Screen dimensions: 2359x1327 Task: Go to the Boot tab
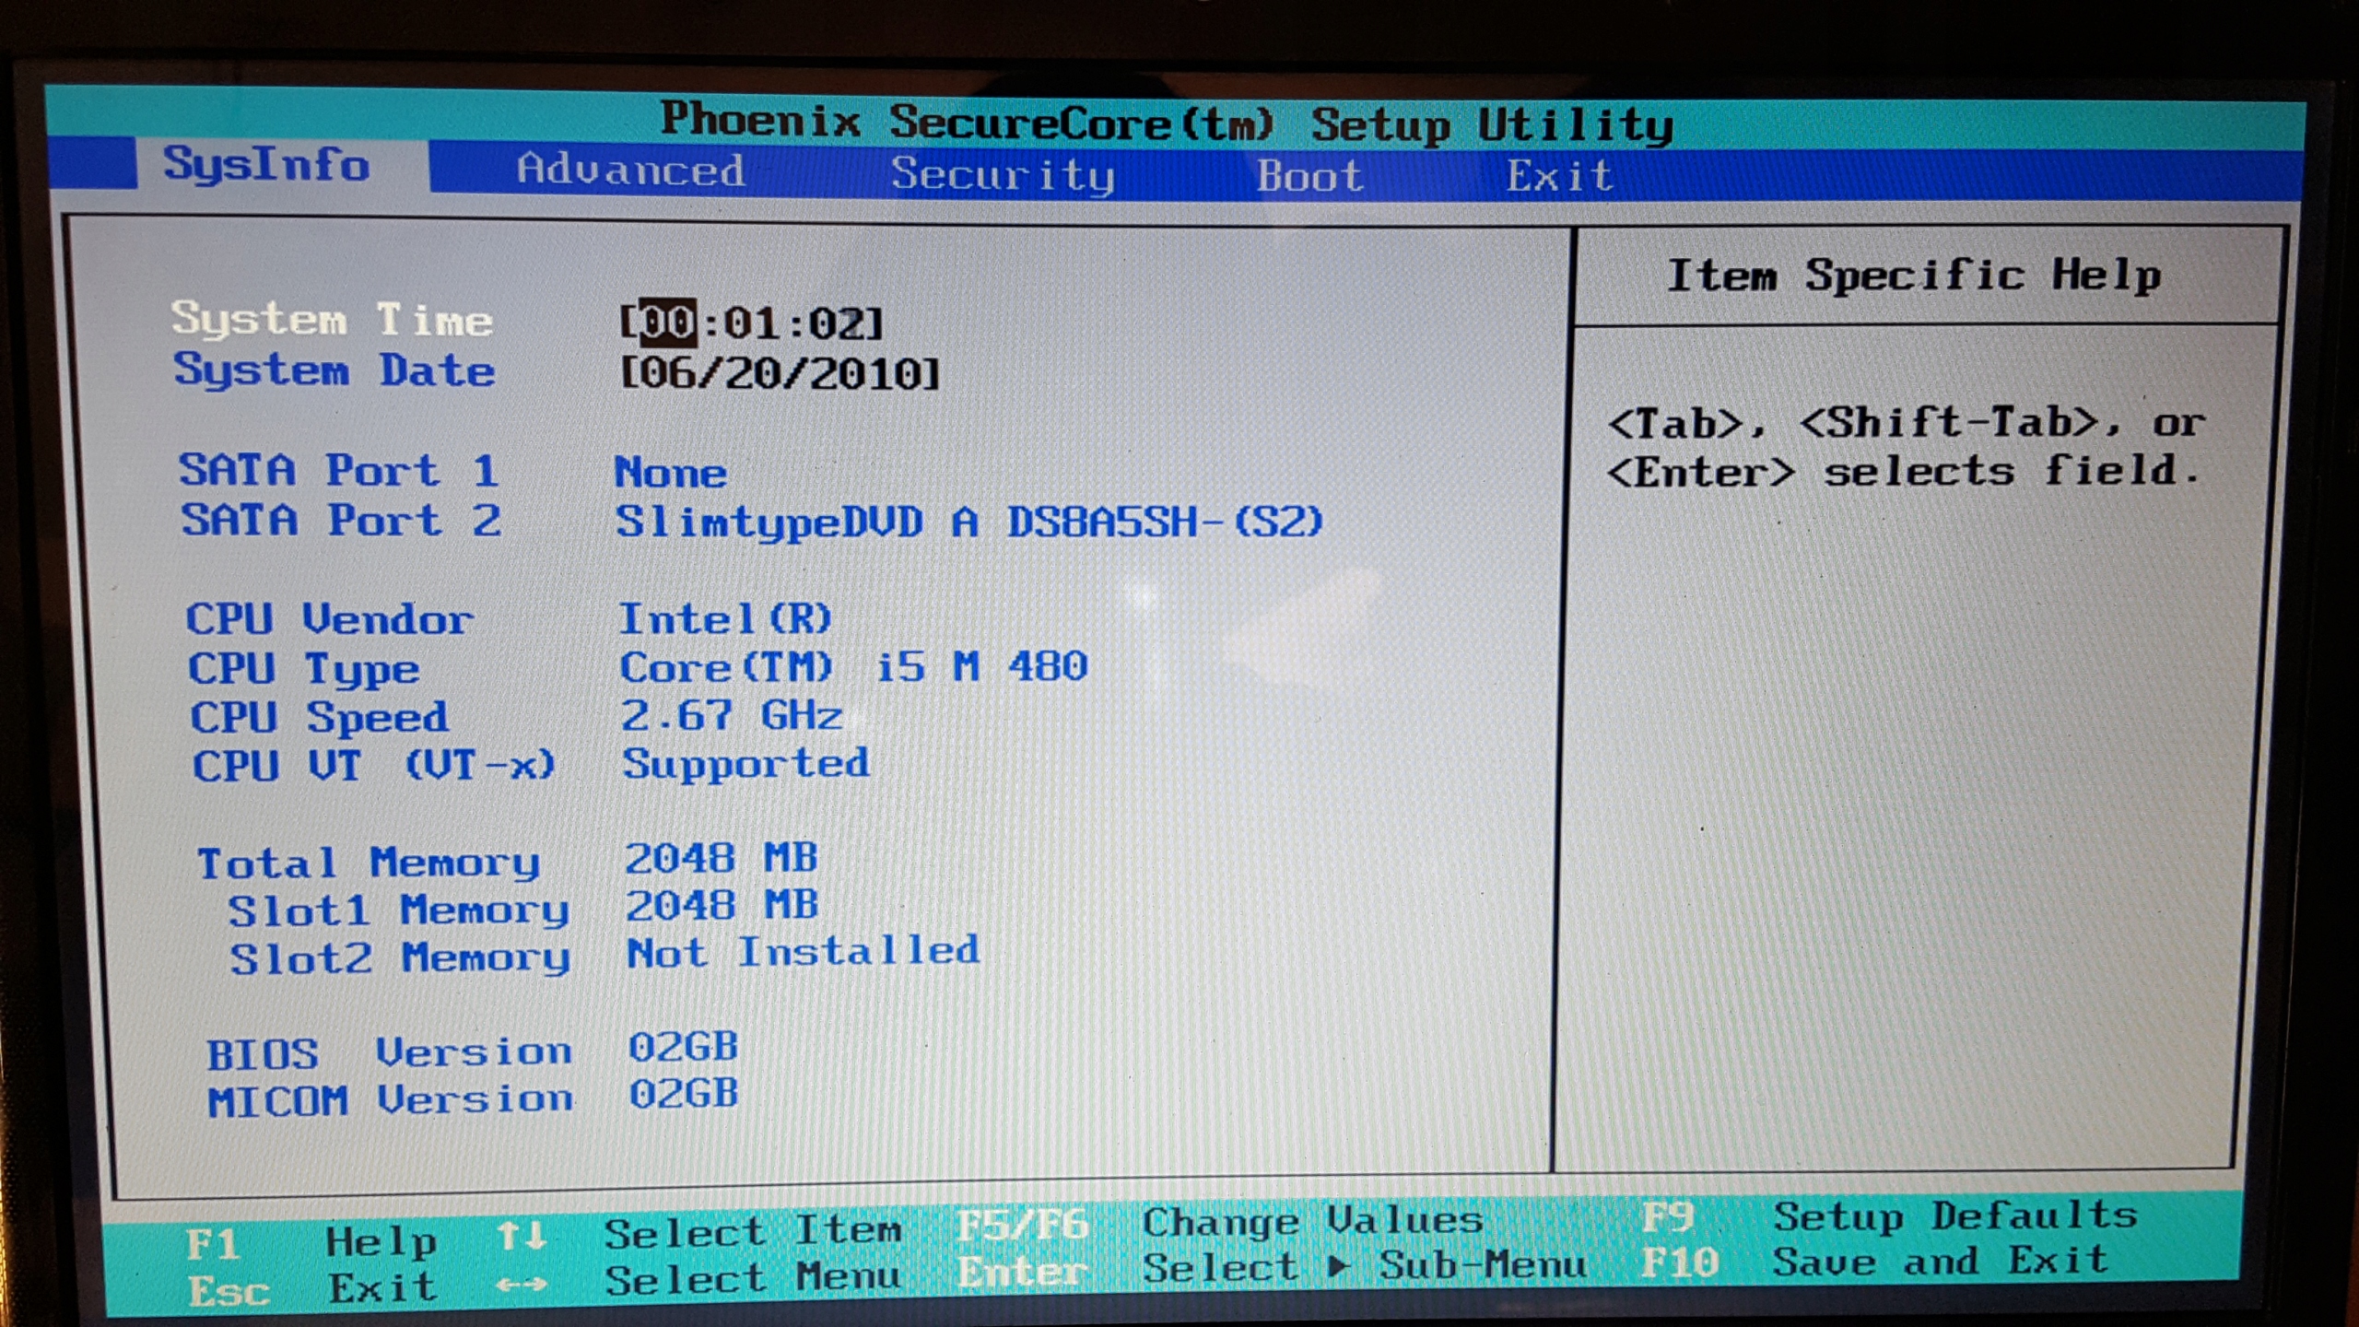click(1309, 176)
